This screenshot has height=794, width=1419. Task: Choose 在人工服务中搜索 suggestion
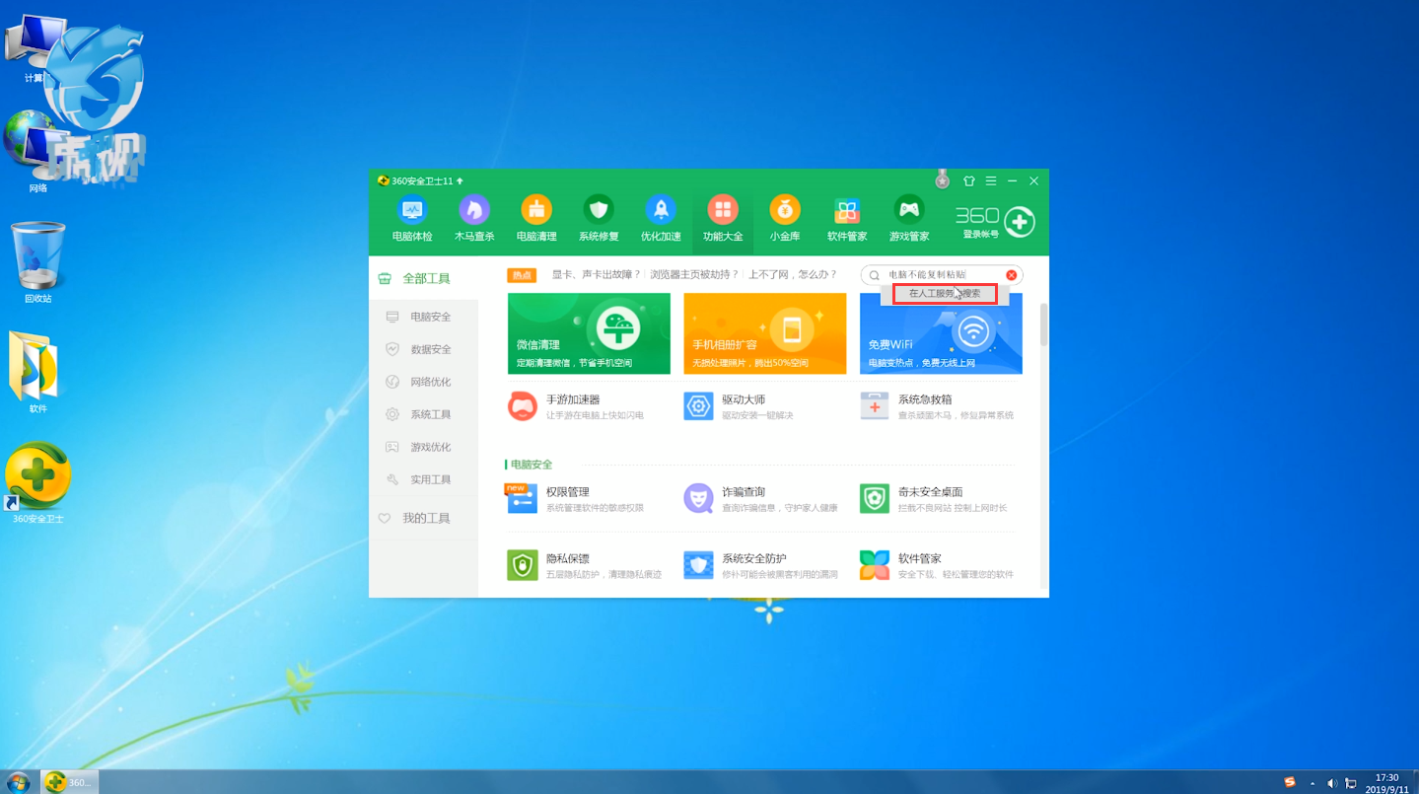pos(945,294)
